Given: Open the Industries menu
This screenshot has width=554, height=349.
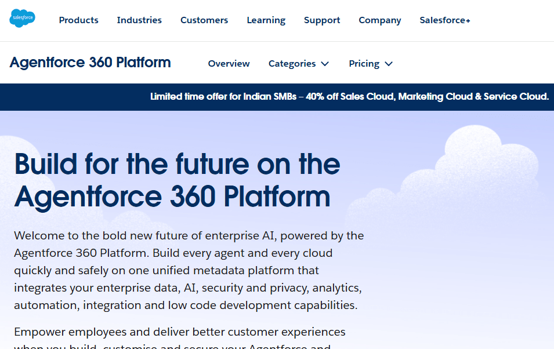Looking at the screenshot, I should (139, 20).
